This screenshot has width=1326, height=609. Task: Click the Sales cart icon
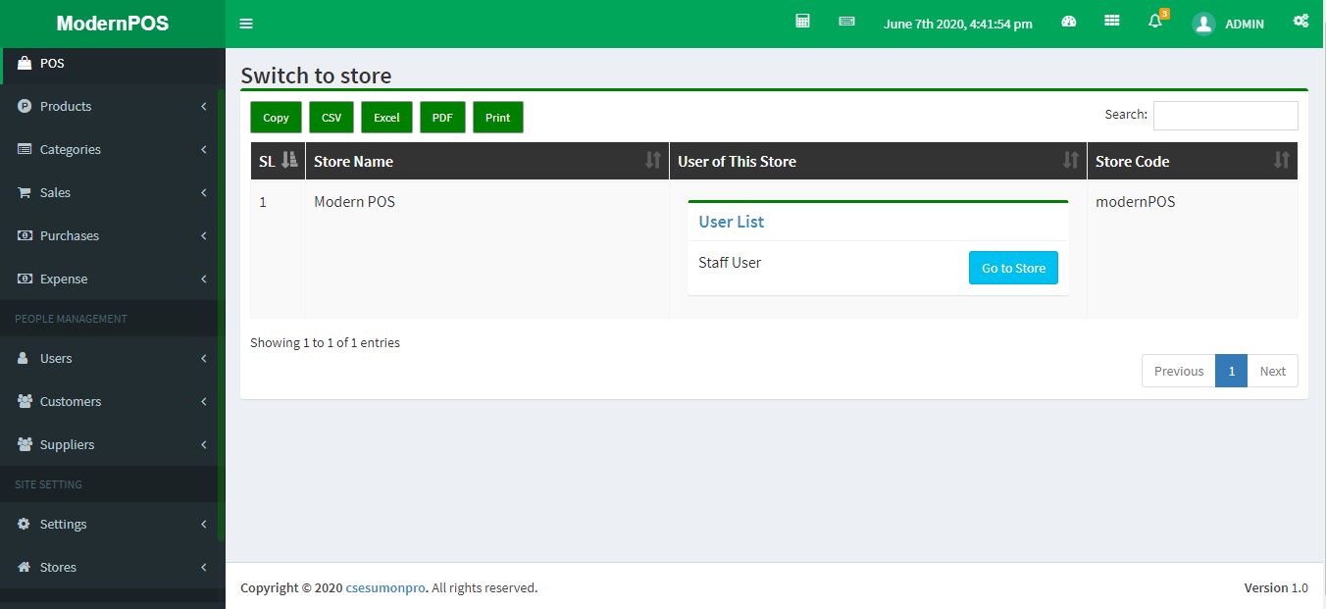click(25, 192)
